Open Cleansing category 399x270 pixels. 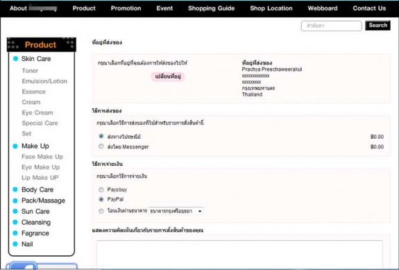click(x=36, y=222)
